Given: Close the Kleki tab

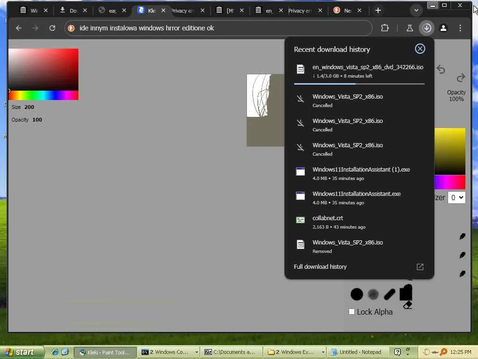Looking at the screenshot, I should (x=163, y=10).
